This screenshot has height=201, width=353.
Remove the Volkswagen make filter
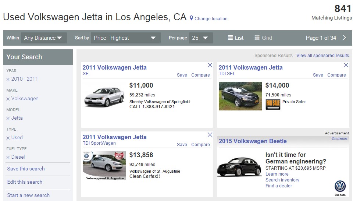(8, 99)
